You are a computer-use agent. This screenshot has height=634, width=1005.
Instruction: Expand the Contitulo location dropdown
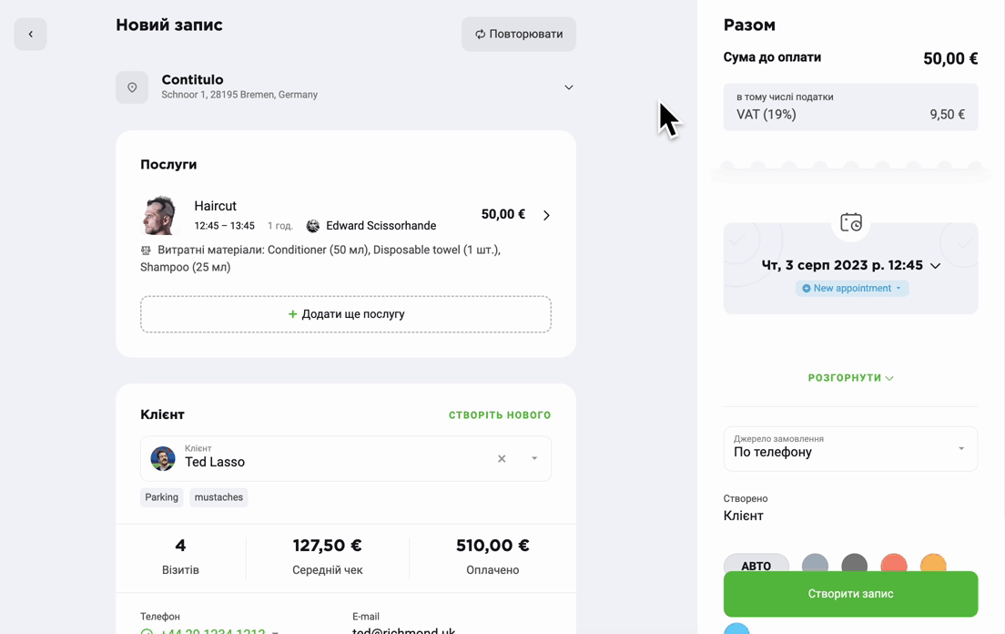tap(569, 87)
